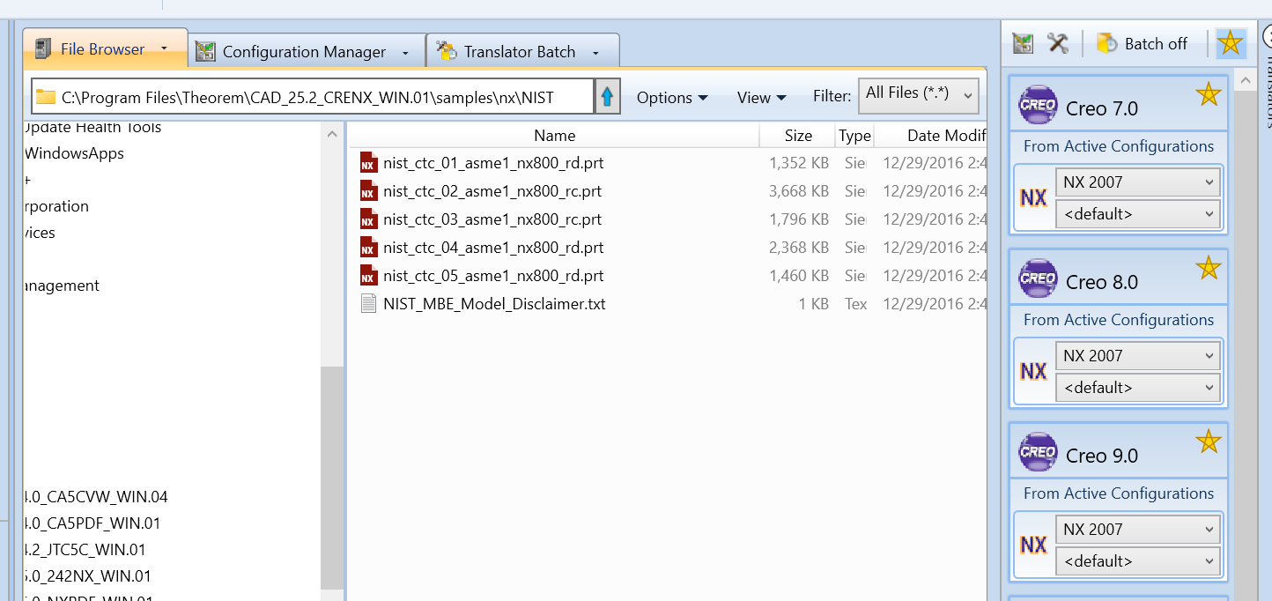Click the Creo 7.0 logo icon
1272x601 pixels.
(x=1038, y=105)
